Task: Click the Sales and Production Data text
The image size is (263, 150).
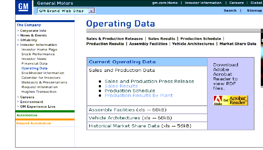Action: point(122,70)
